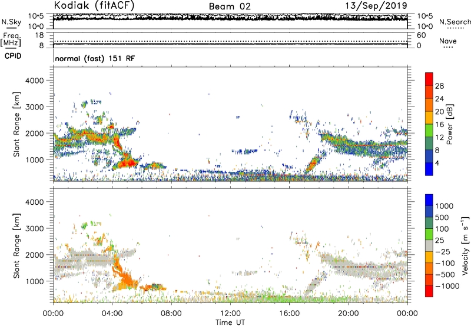Pick the light green 25–100 velocity segment
Viewport: 471px width, 326px height.
click(429, 234)
